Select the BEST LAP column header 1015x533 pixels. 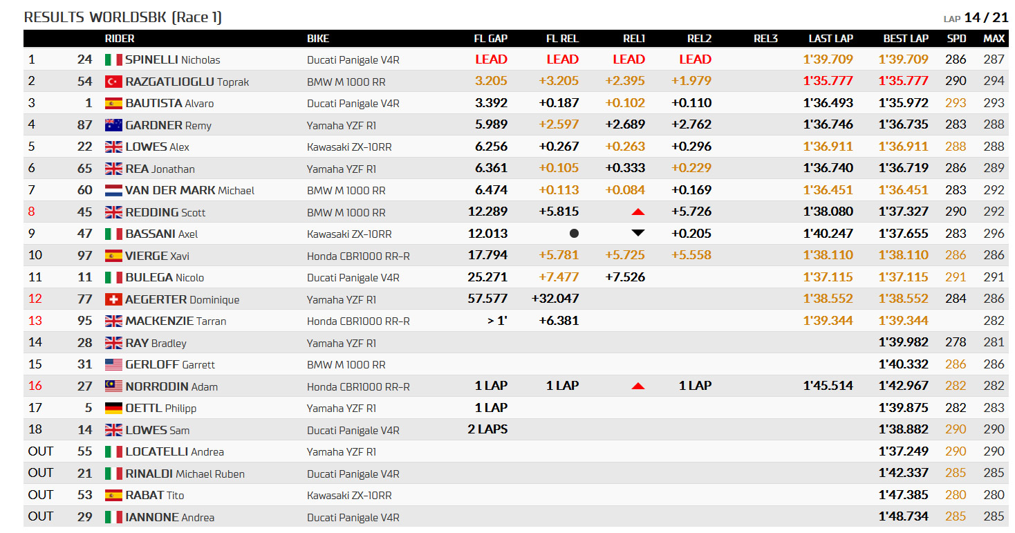[x=906, y=39]
